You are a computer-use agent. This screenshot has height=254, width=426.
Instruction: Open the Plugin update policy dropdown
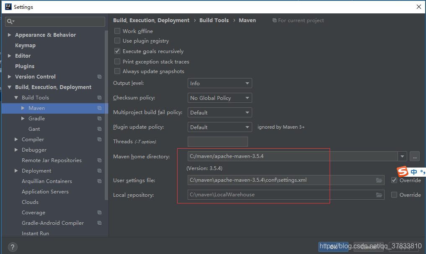point(219,127)
